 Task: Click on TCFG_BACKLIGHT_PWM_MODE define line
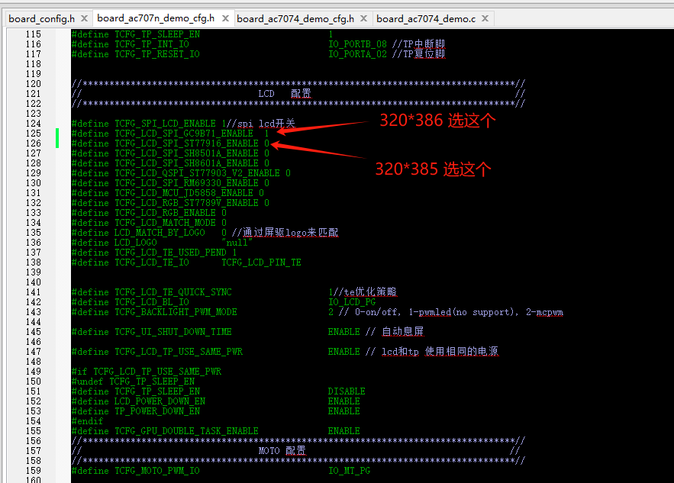click(176, 312)
